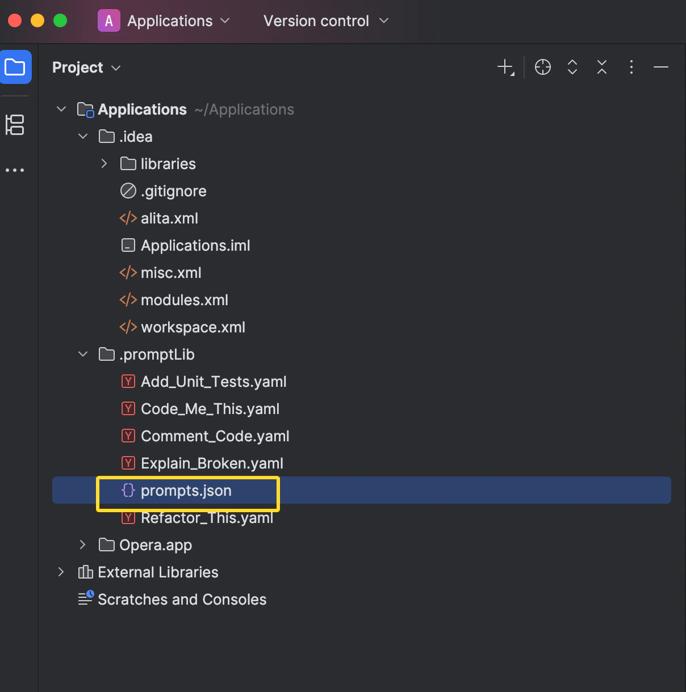Click the New File or Directory plus icon
The height and width of the screenshot is (692, 686).
pos(505,67)
